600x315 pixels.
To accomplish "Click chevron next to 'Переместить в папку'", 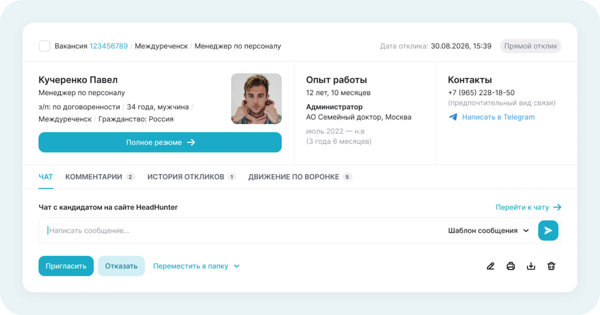I will coord(237,266).
